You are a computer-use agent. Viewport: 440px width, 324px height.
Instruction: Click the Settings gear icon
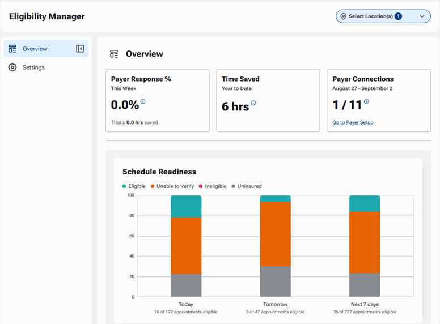[x=12, y=67]
